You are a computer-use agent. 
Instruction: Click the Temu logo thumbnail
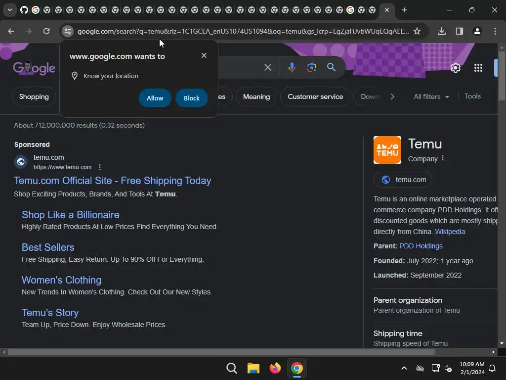pyautogui.click(x=387, y=150)
